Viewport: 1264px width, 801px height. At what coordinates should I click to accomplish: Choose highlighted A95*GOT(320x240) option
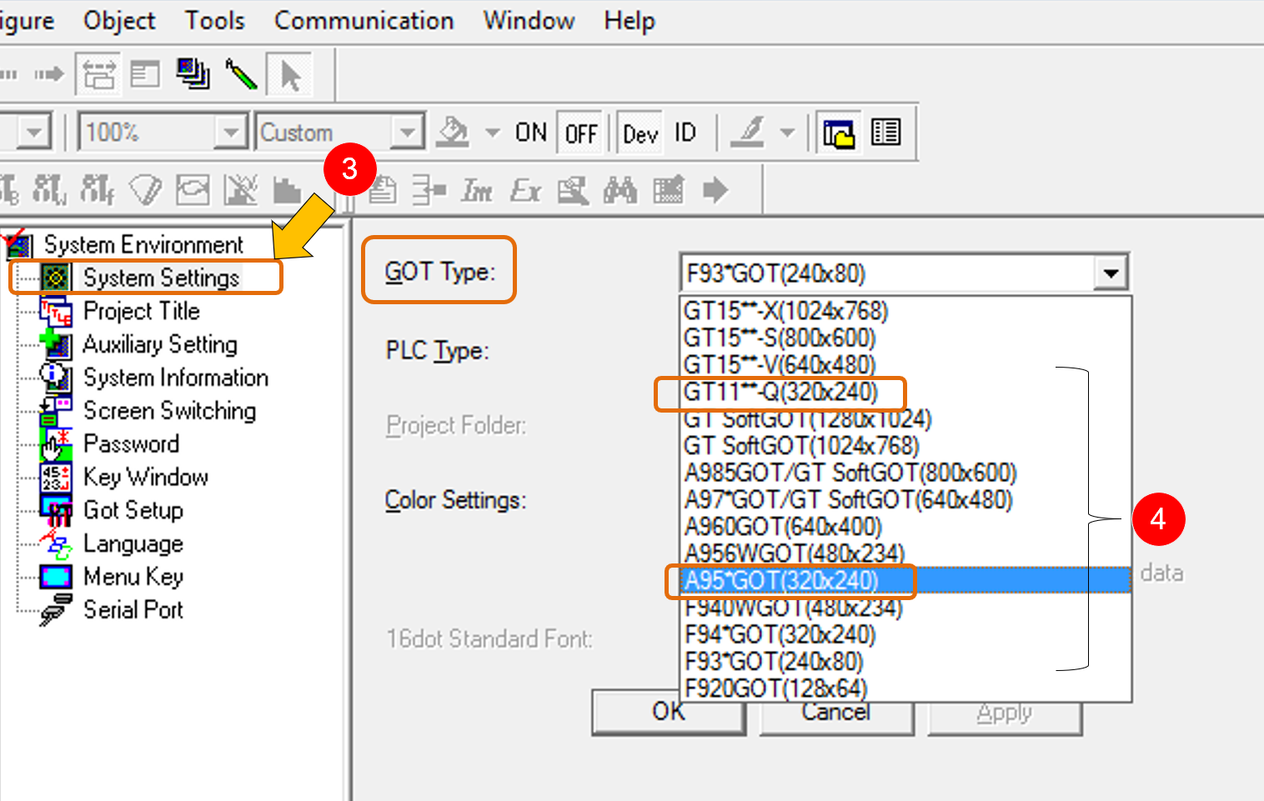(x=905, y=580)
